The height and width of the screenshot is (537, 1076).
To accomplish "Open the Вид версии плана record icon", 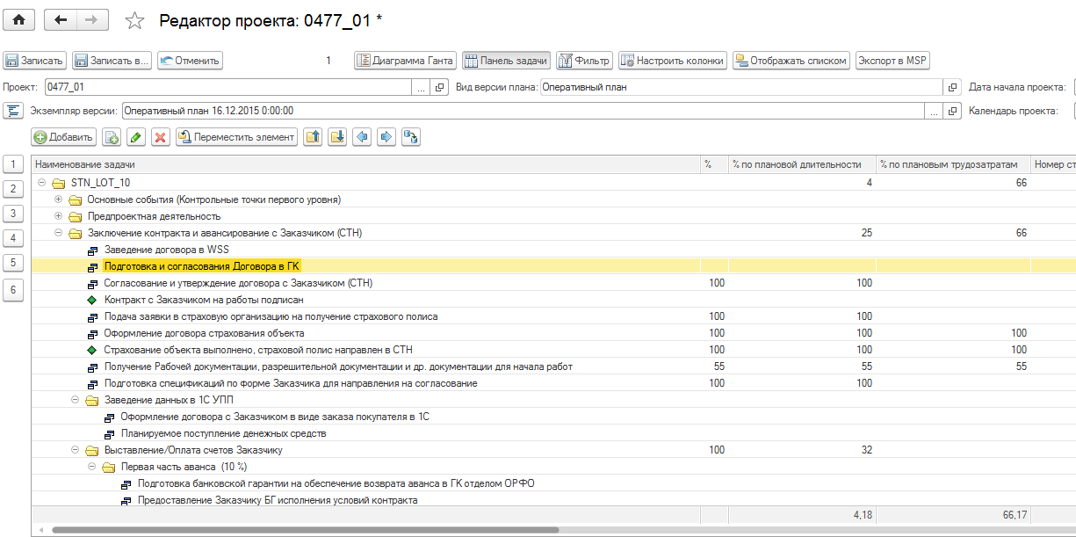I will (952, 87).
